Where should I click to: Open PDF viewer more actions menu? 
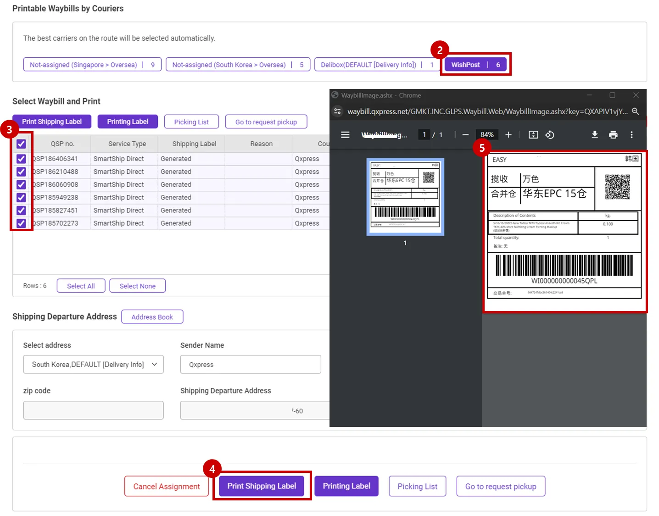[631, 134]
